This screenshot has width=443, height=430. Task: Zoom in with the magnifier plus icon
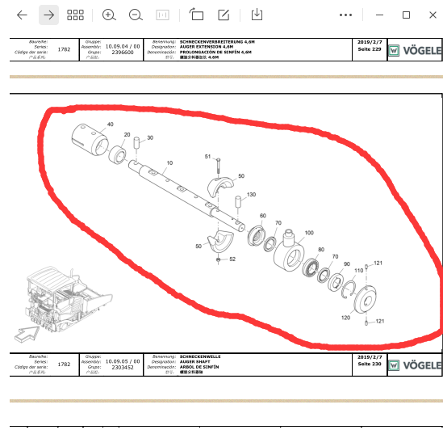click(x=109, y=15)
